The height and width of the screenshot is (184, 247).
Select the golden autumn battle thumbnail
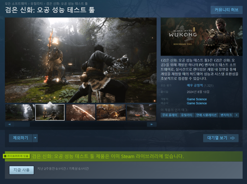111,112
